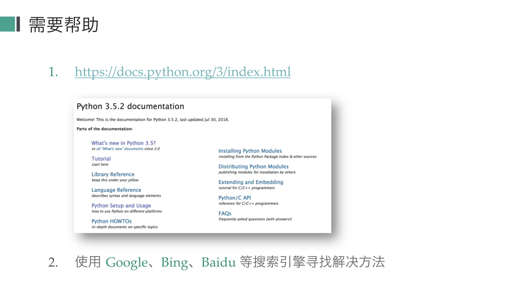The width and height of the screenshot is (530, 298).
Task: Click the slide title 需要帮助
Action: tap(64, 25)
